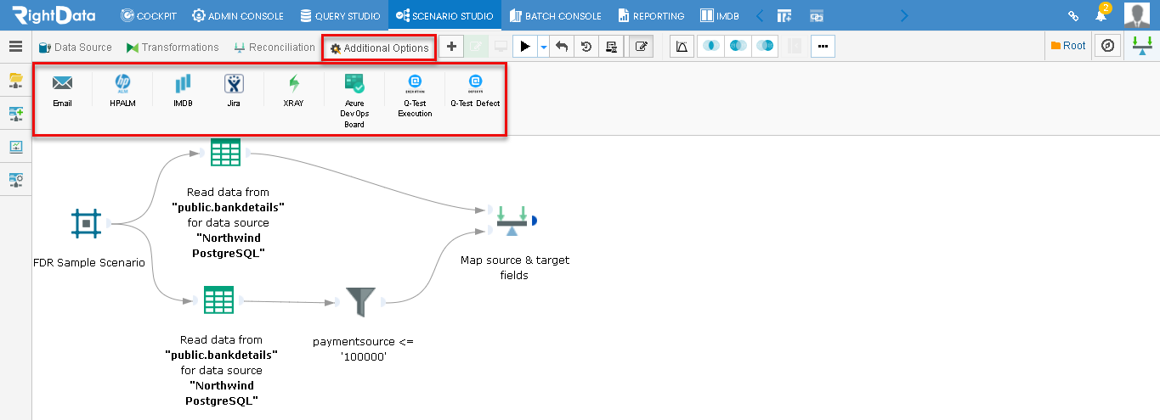Open the Reconciliation ribbon menu
The image size is (1160, 420).
click(x=274, y=48)
